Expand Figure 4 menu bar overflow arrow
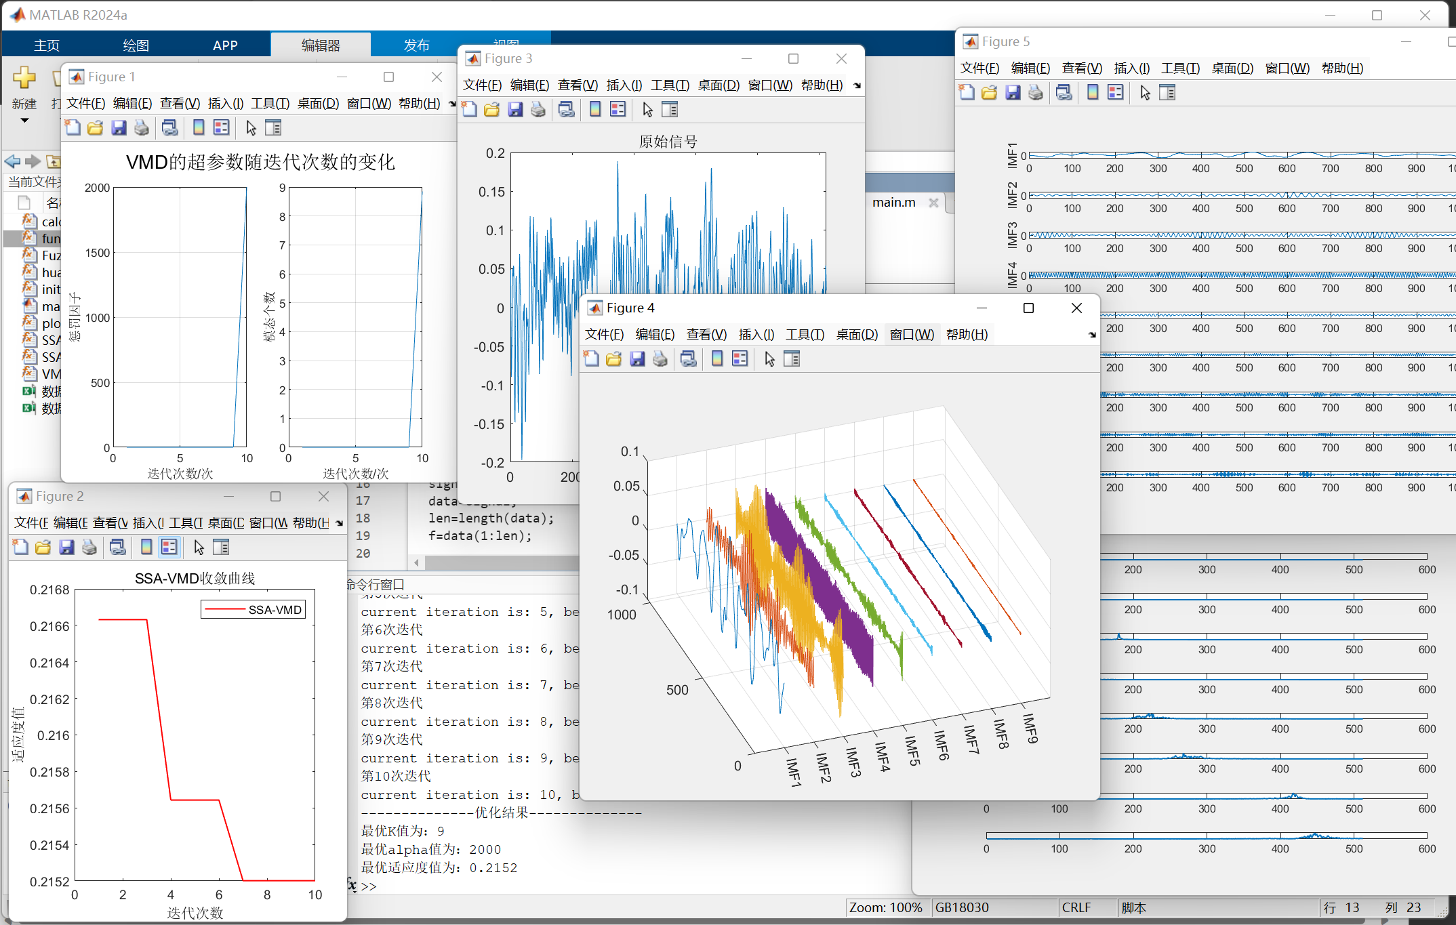Image resolution: width=1456 pixels, height=925 pixels. pyautogui.click(x=1091, y=335)
